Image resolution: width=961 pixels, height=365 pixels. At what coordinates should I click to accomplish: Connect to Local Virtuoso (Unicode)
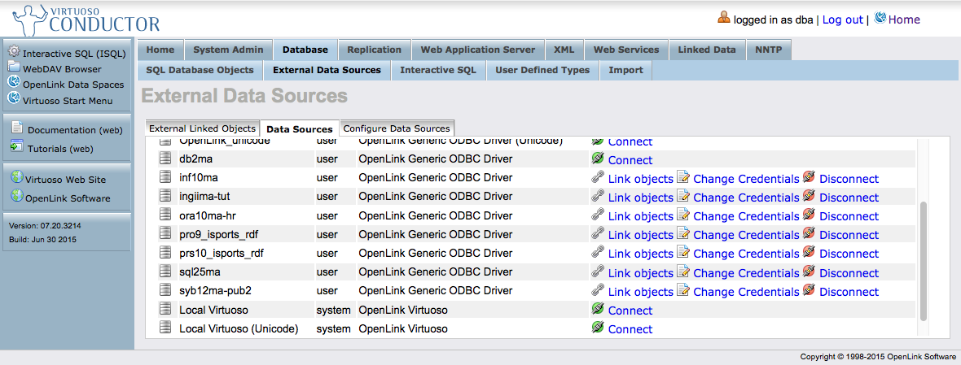pos(630,329)
